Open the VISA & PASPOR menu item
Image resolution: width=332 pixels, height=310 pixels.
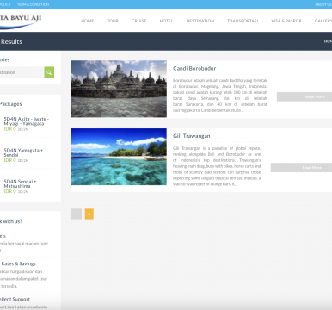[286, 21]
